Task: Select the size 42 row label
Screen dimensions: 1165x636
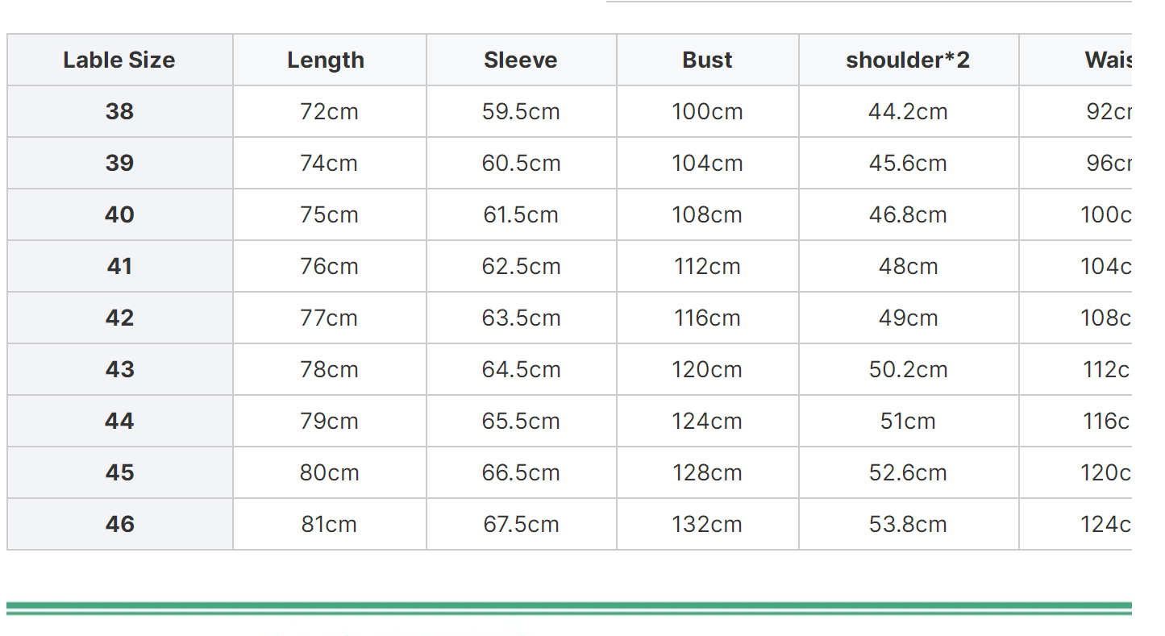Action: (119, 318)
